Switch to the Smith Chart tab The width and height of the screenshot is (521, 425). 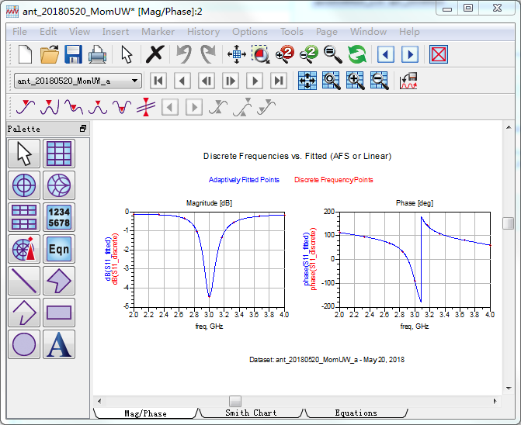click(251, 413)
